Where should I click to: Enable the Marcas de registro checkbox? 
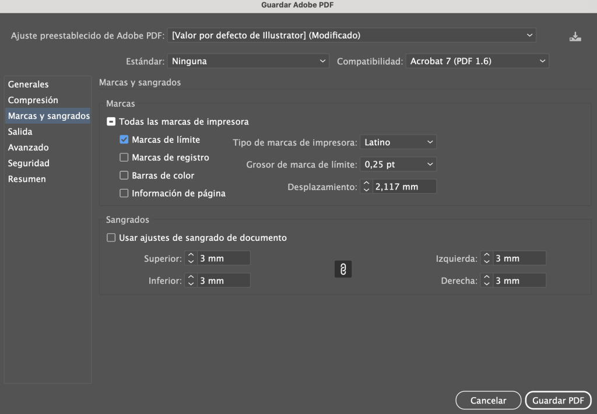124,157
